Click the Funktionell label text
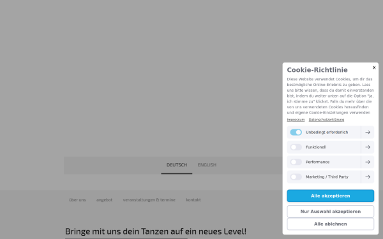Viewport: 383px width, 239px height. 316,147
